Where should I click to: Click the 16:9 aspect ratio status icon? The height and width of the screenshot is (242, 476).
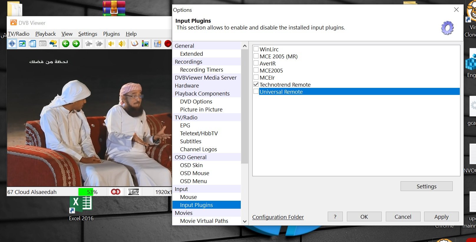134,192
